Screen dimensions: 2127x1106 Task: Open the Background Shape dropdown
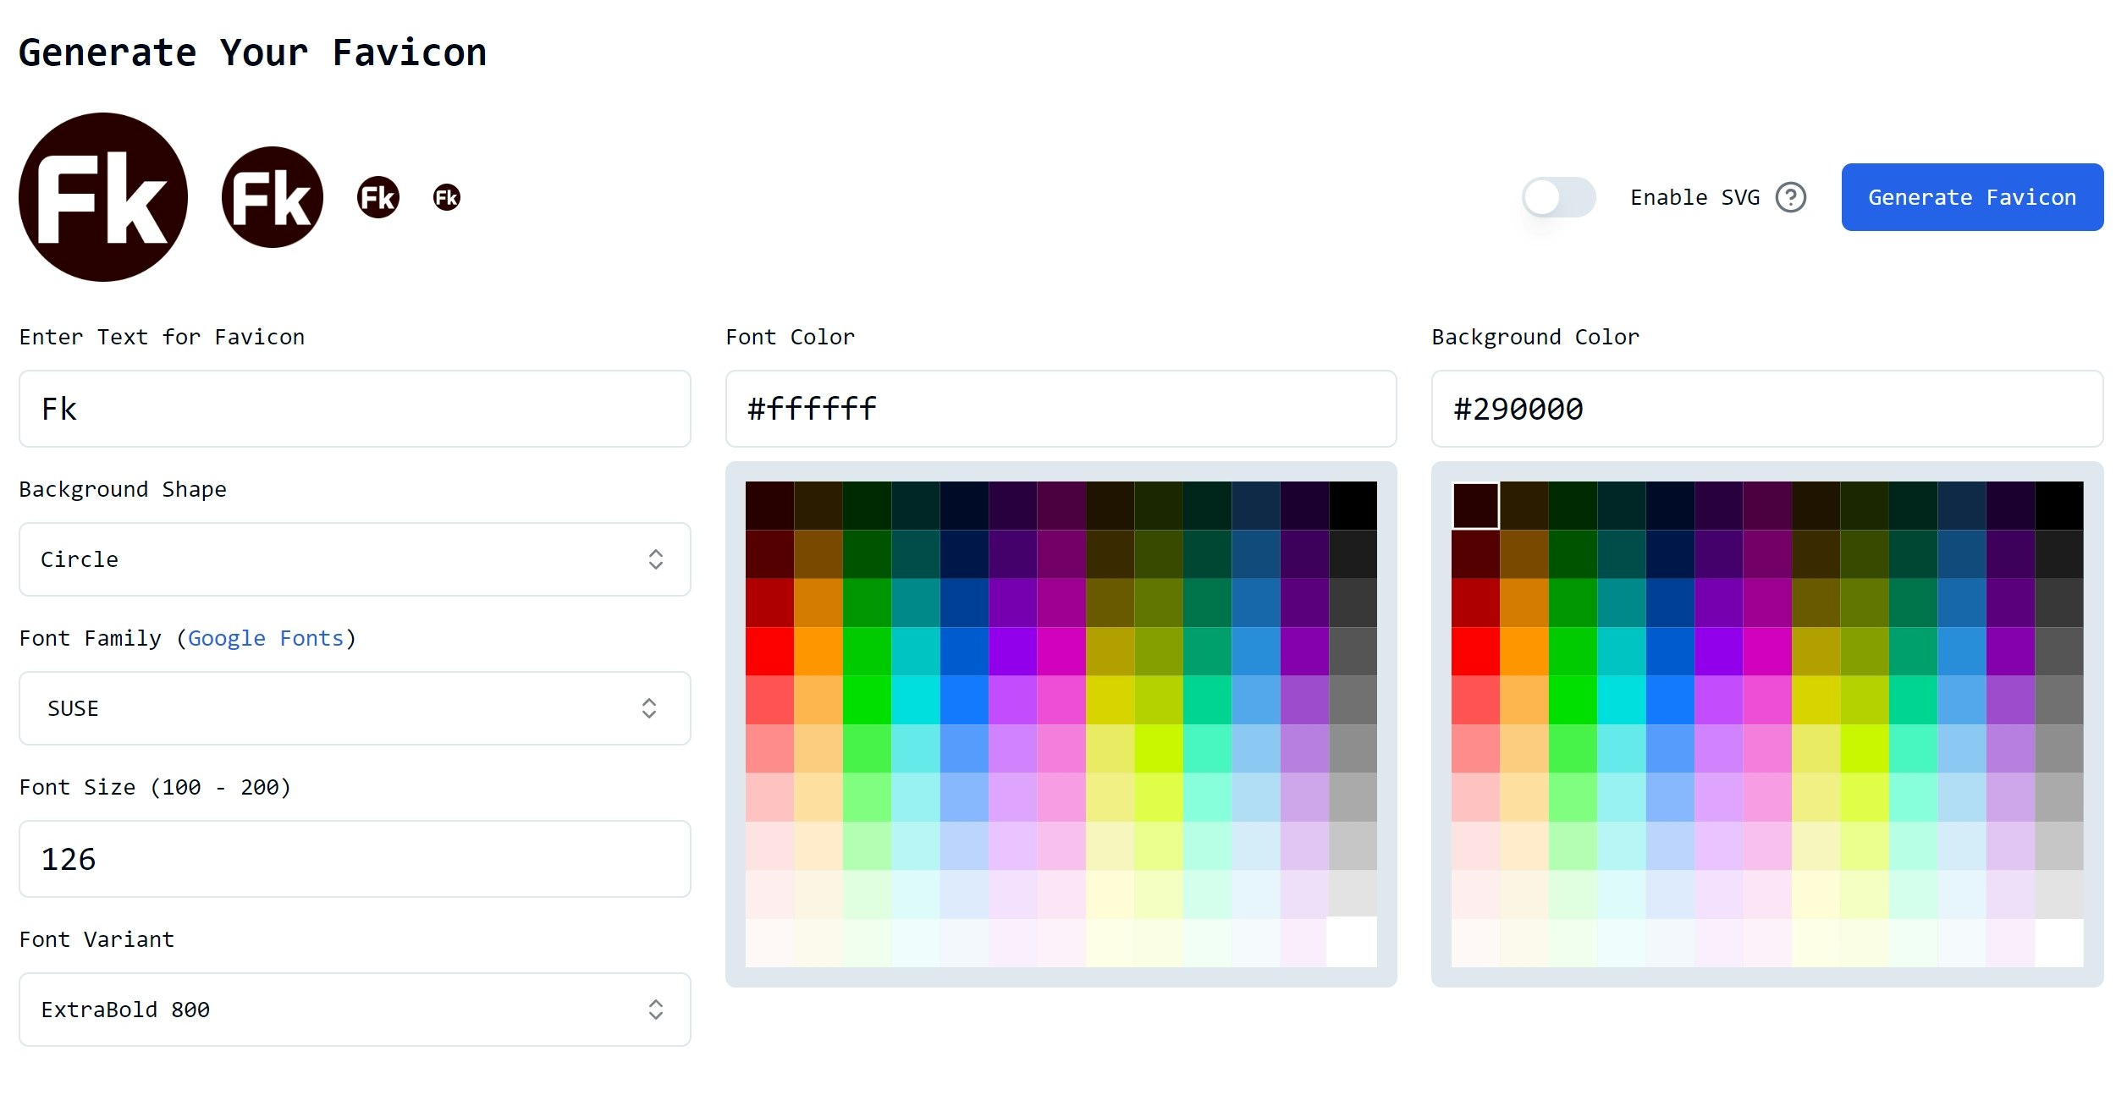pyautogui.click(x=354, y=559)
